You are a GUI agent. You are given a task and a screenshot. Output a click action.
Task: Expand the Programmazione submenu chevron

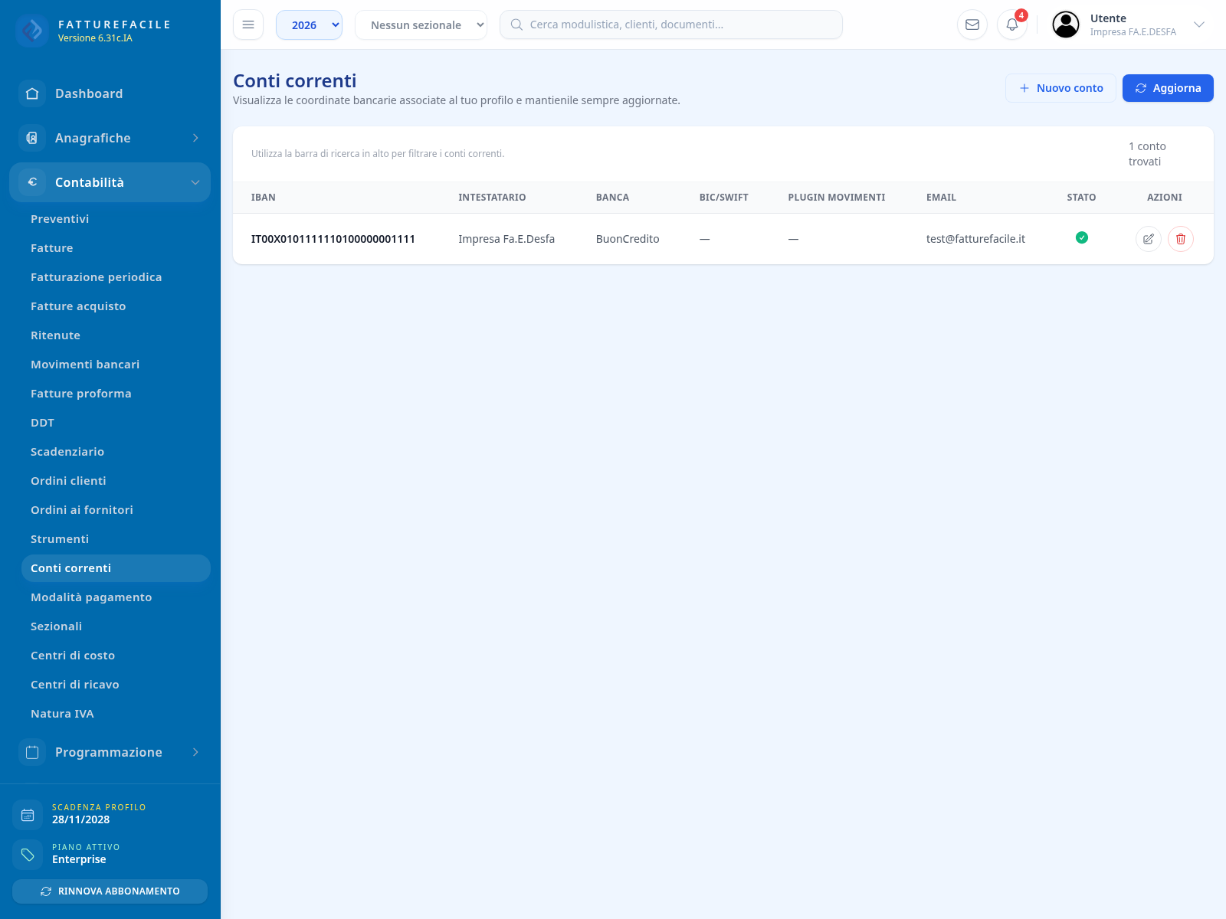[x=195, y=752]
